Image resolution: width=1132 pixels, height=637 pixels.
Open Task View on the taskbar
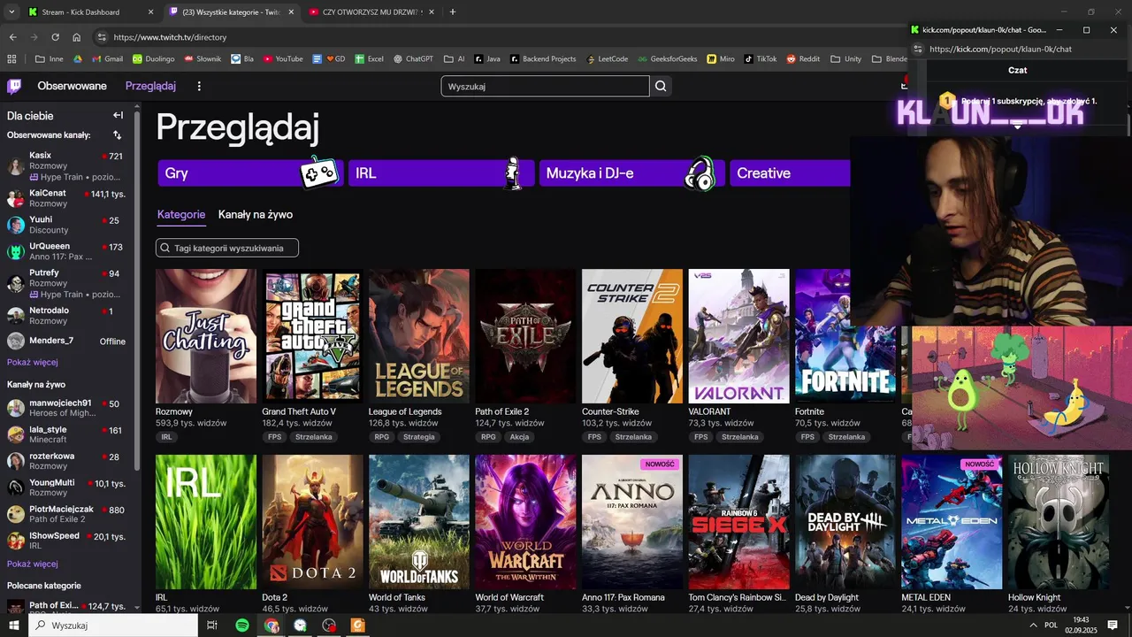point(212,625)
